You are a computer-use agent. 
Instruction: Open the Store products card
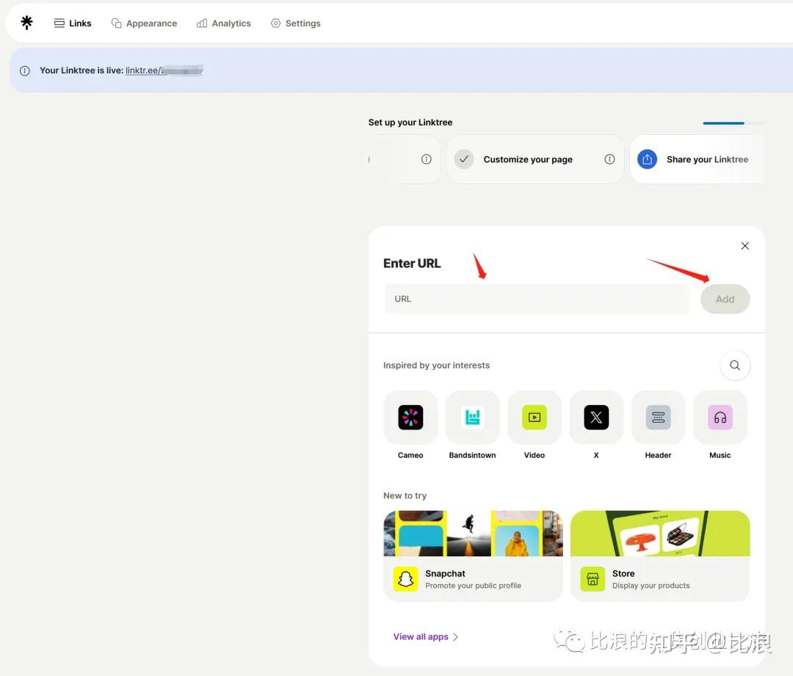(x=659, y=556)
